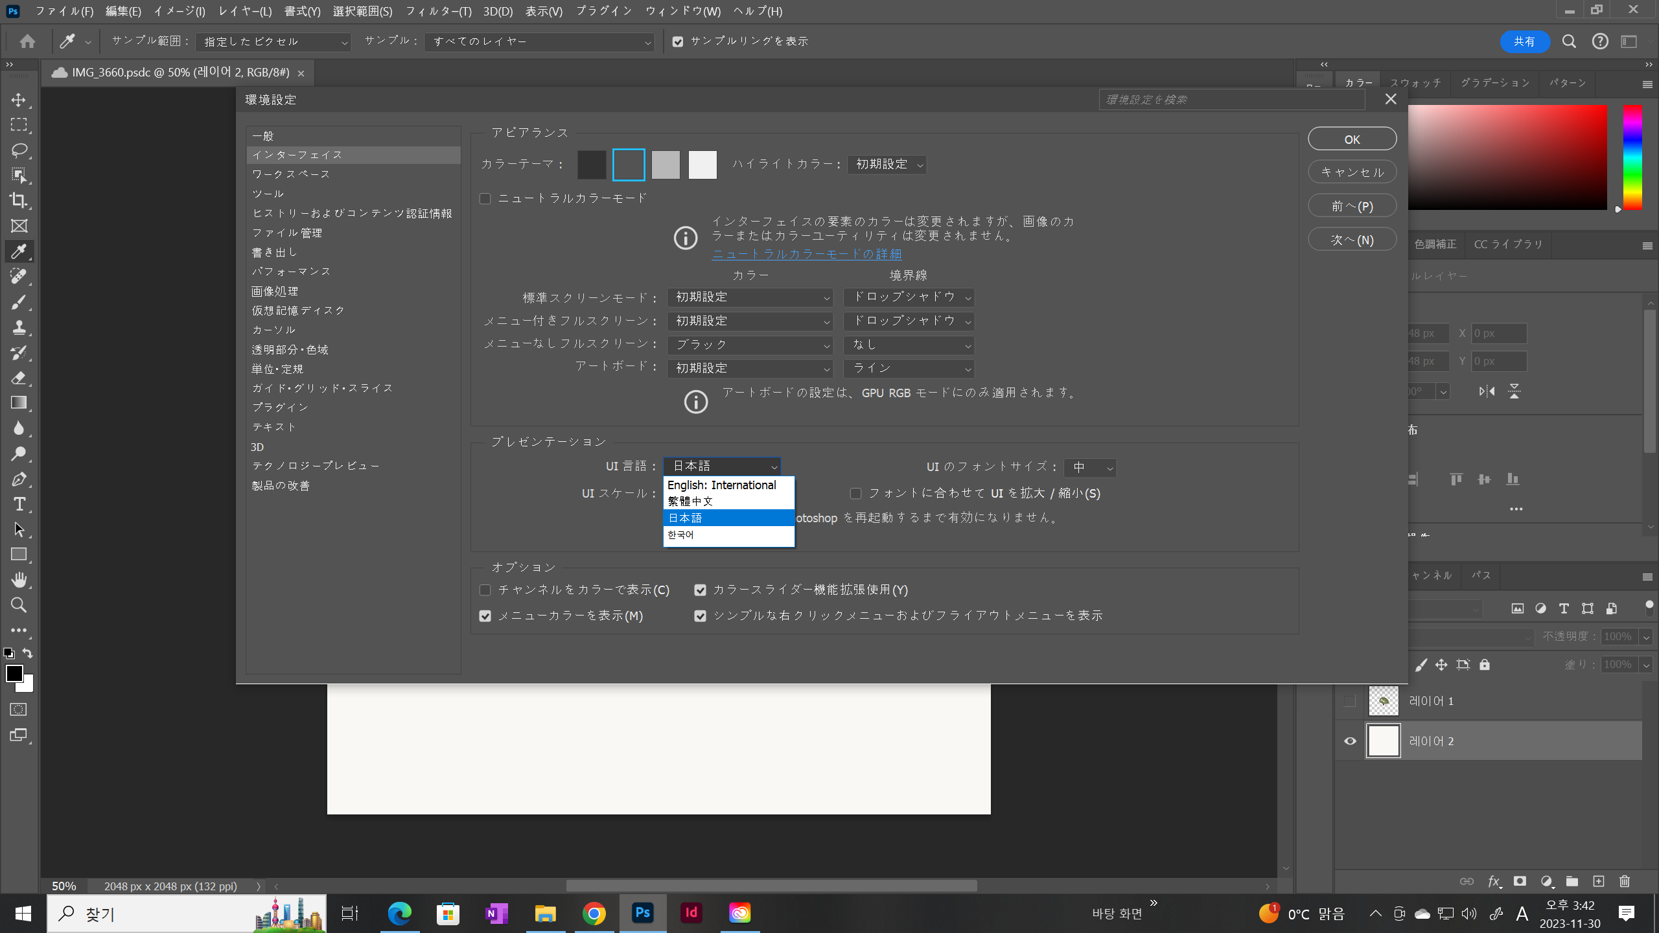The width and height of the screenshot is (1659, 933).
Task: Choose English: International from language list
Action: tap(728, 485)
